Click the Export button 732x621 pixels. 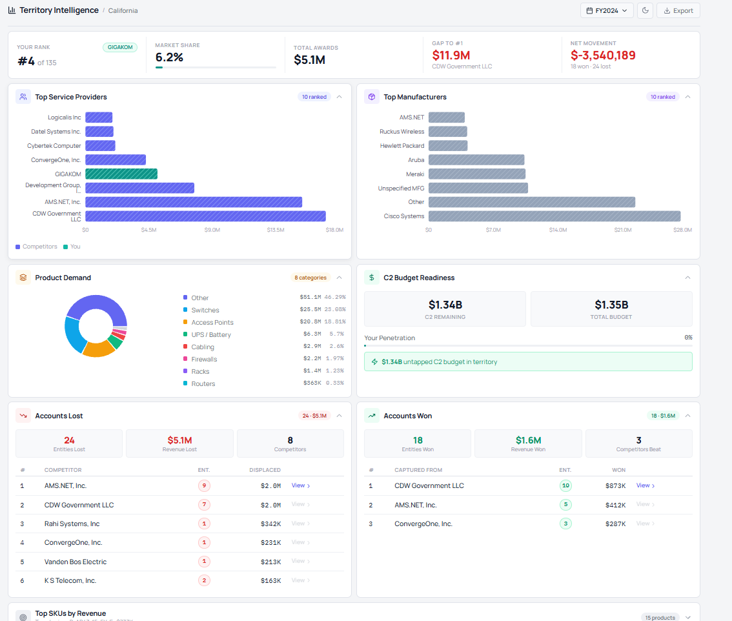click(678, 10)
